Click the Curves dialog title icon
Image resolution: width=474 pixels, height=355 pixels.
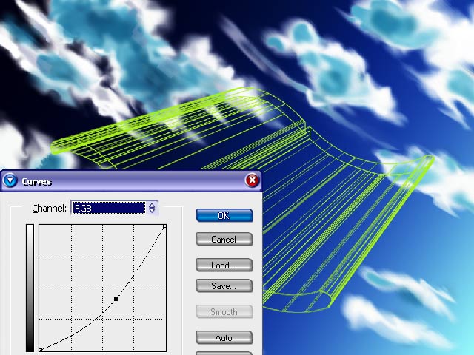coord(10,180)
